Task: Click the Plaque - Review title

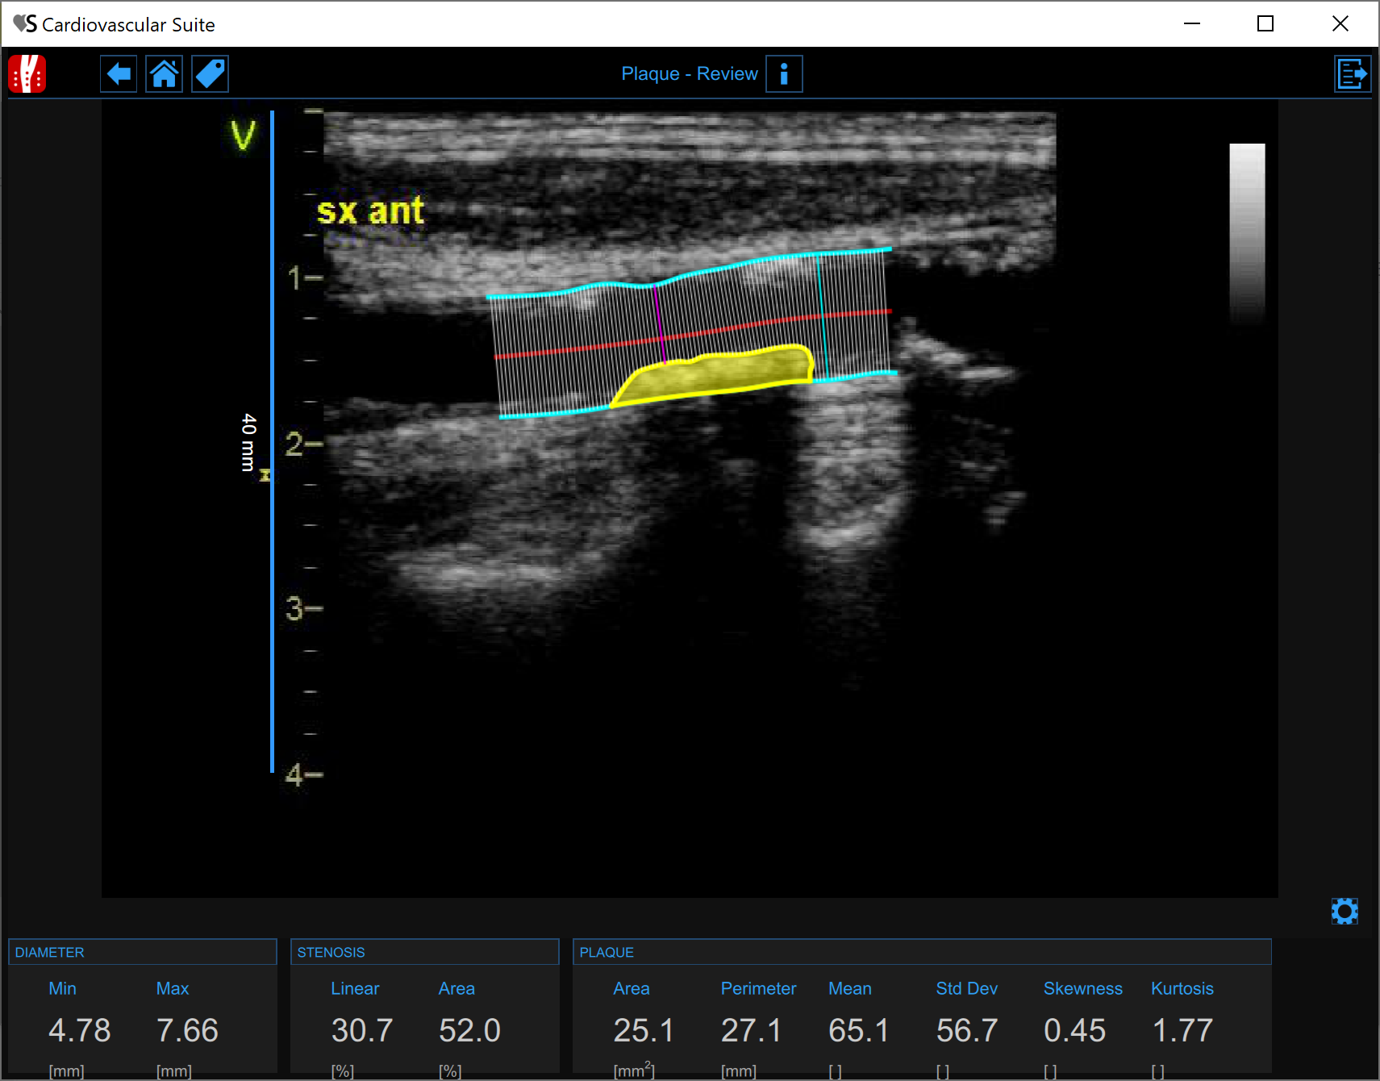Action: click(x=689, y=74)
